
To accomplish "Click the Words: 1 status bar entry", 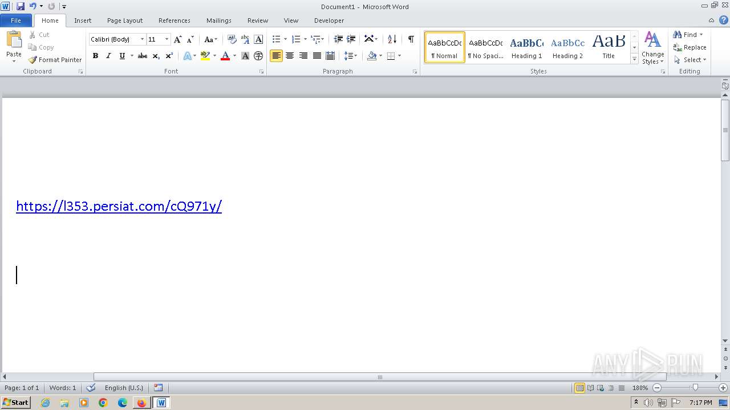I will [x=63, y=388].
